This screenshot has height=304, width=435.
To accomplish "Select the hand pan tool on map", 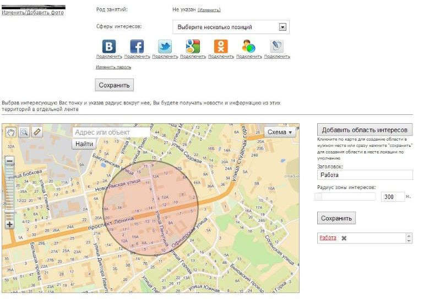I will coord(11,132).
